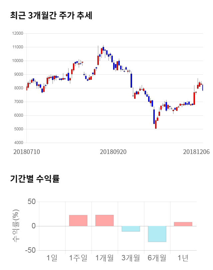The width and height of the screenshot is (213, 270).
Task: Click the 6개월 period label
Action: coord(157,258)
